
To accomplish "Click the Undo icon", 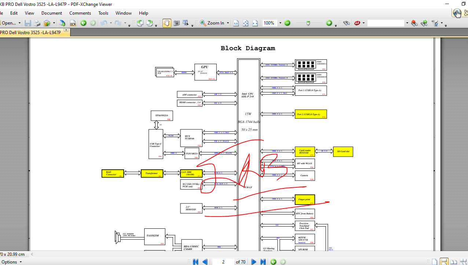I will [x=103, y=23].
